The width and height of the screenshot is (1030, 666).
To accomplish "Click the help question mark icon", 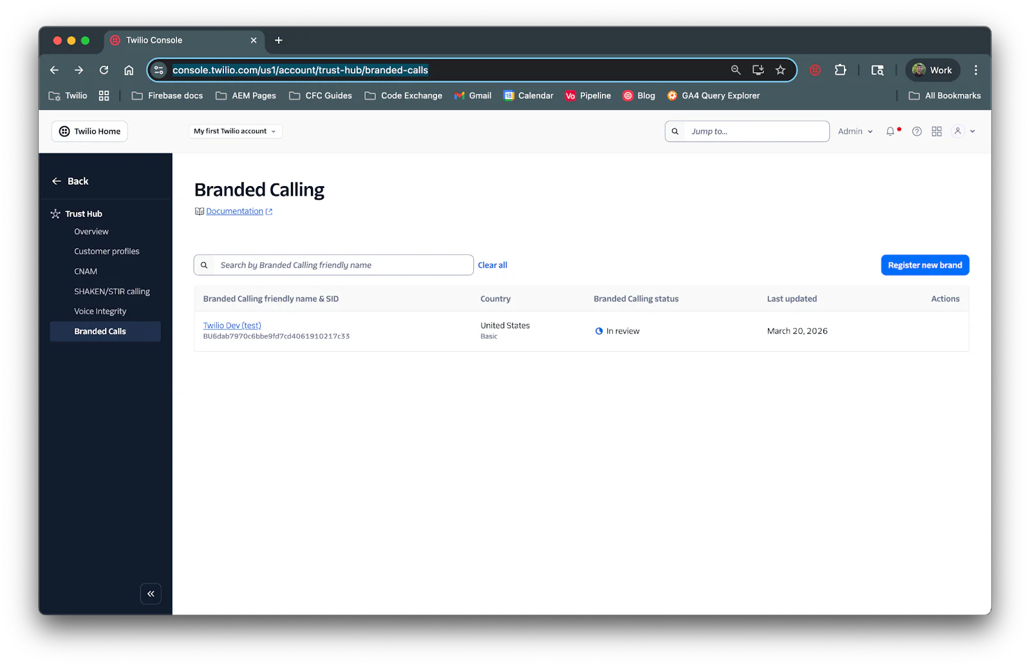I will (917, 131).
